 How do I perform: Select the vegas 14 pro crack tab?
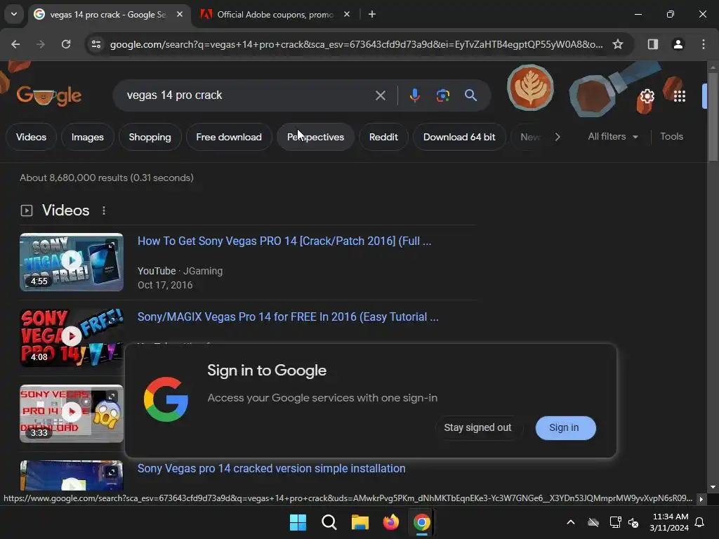(107, 14)
